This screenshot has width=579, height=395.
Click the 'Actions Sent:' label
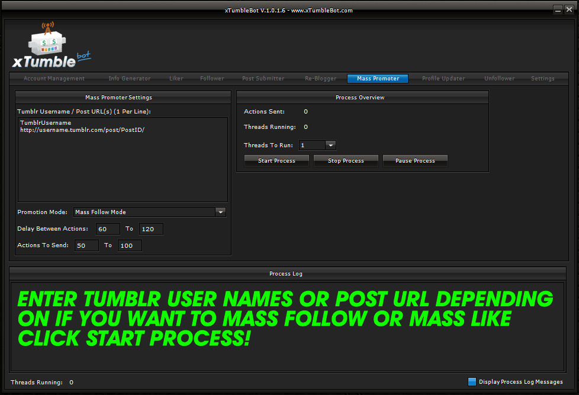coord(264,111)
